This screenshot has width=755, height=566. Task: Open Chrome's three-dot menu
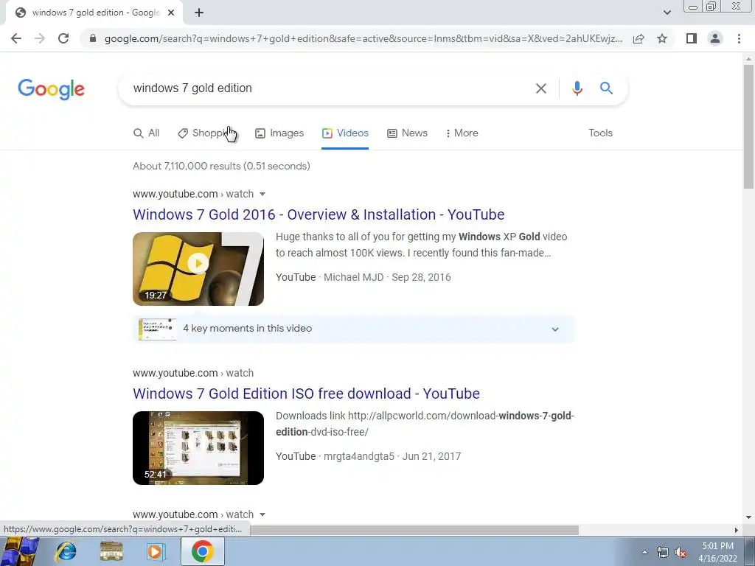pyautogui.click(x=739, y=38)
